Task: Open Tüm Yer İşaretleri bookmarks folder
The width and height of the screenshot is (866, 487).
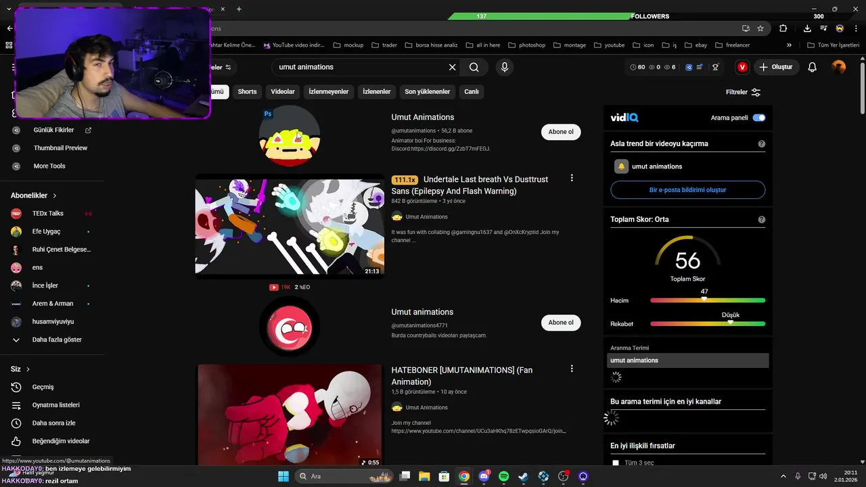Action: pyautogui.click(x=834, y=45)
